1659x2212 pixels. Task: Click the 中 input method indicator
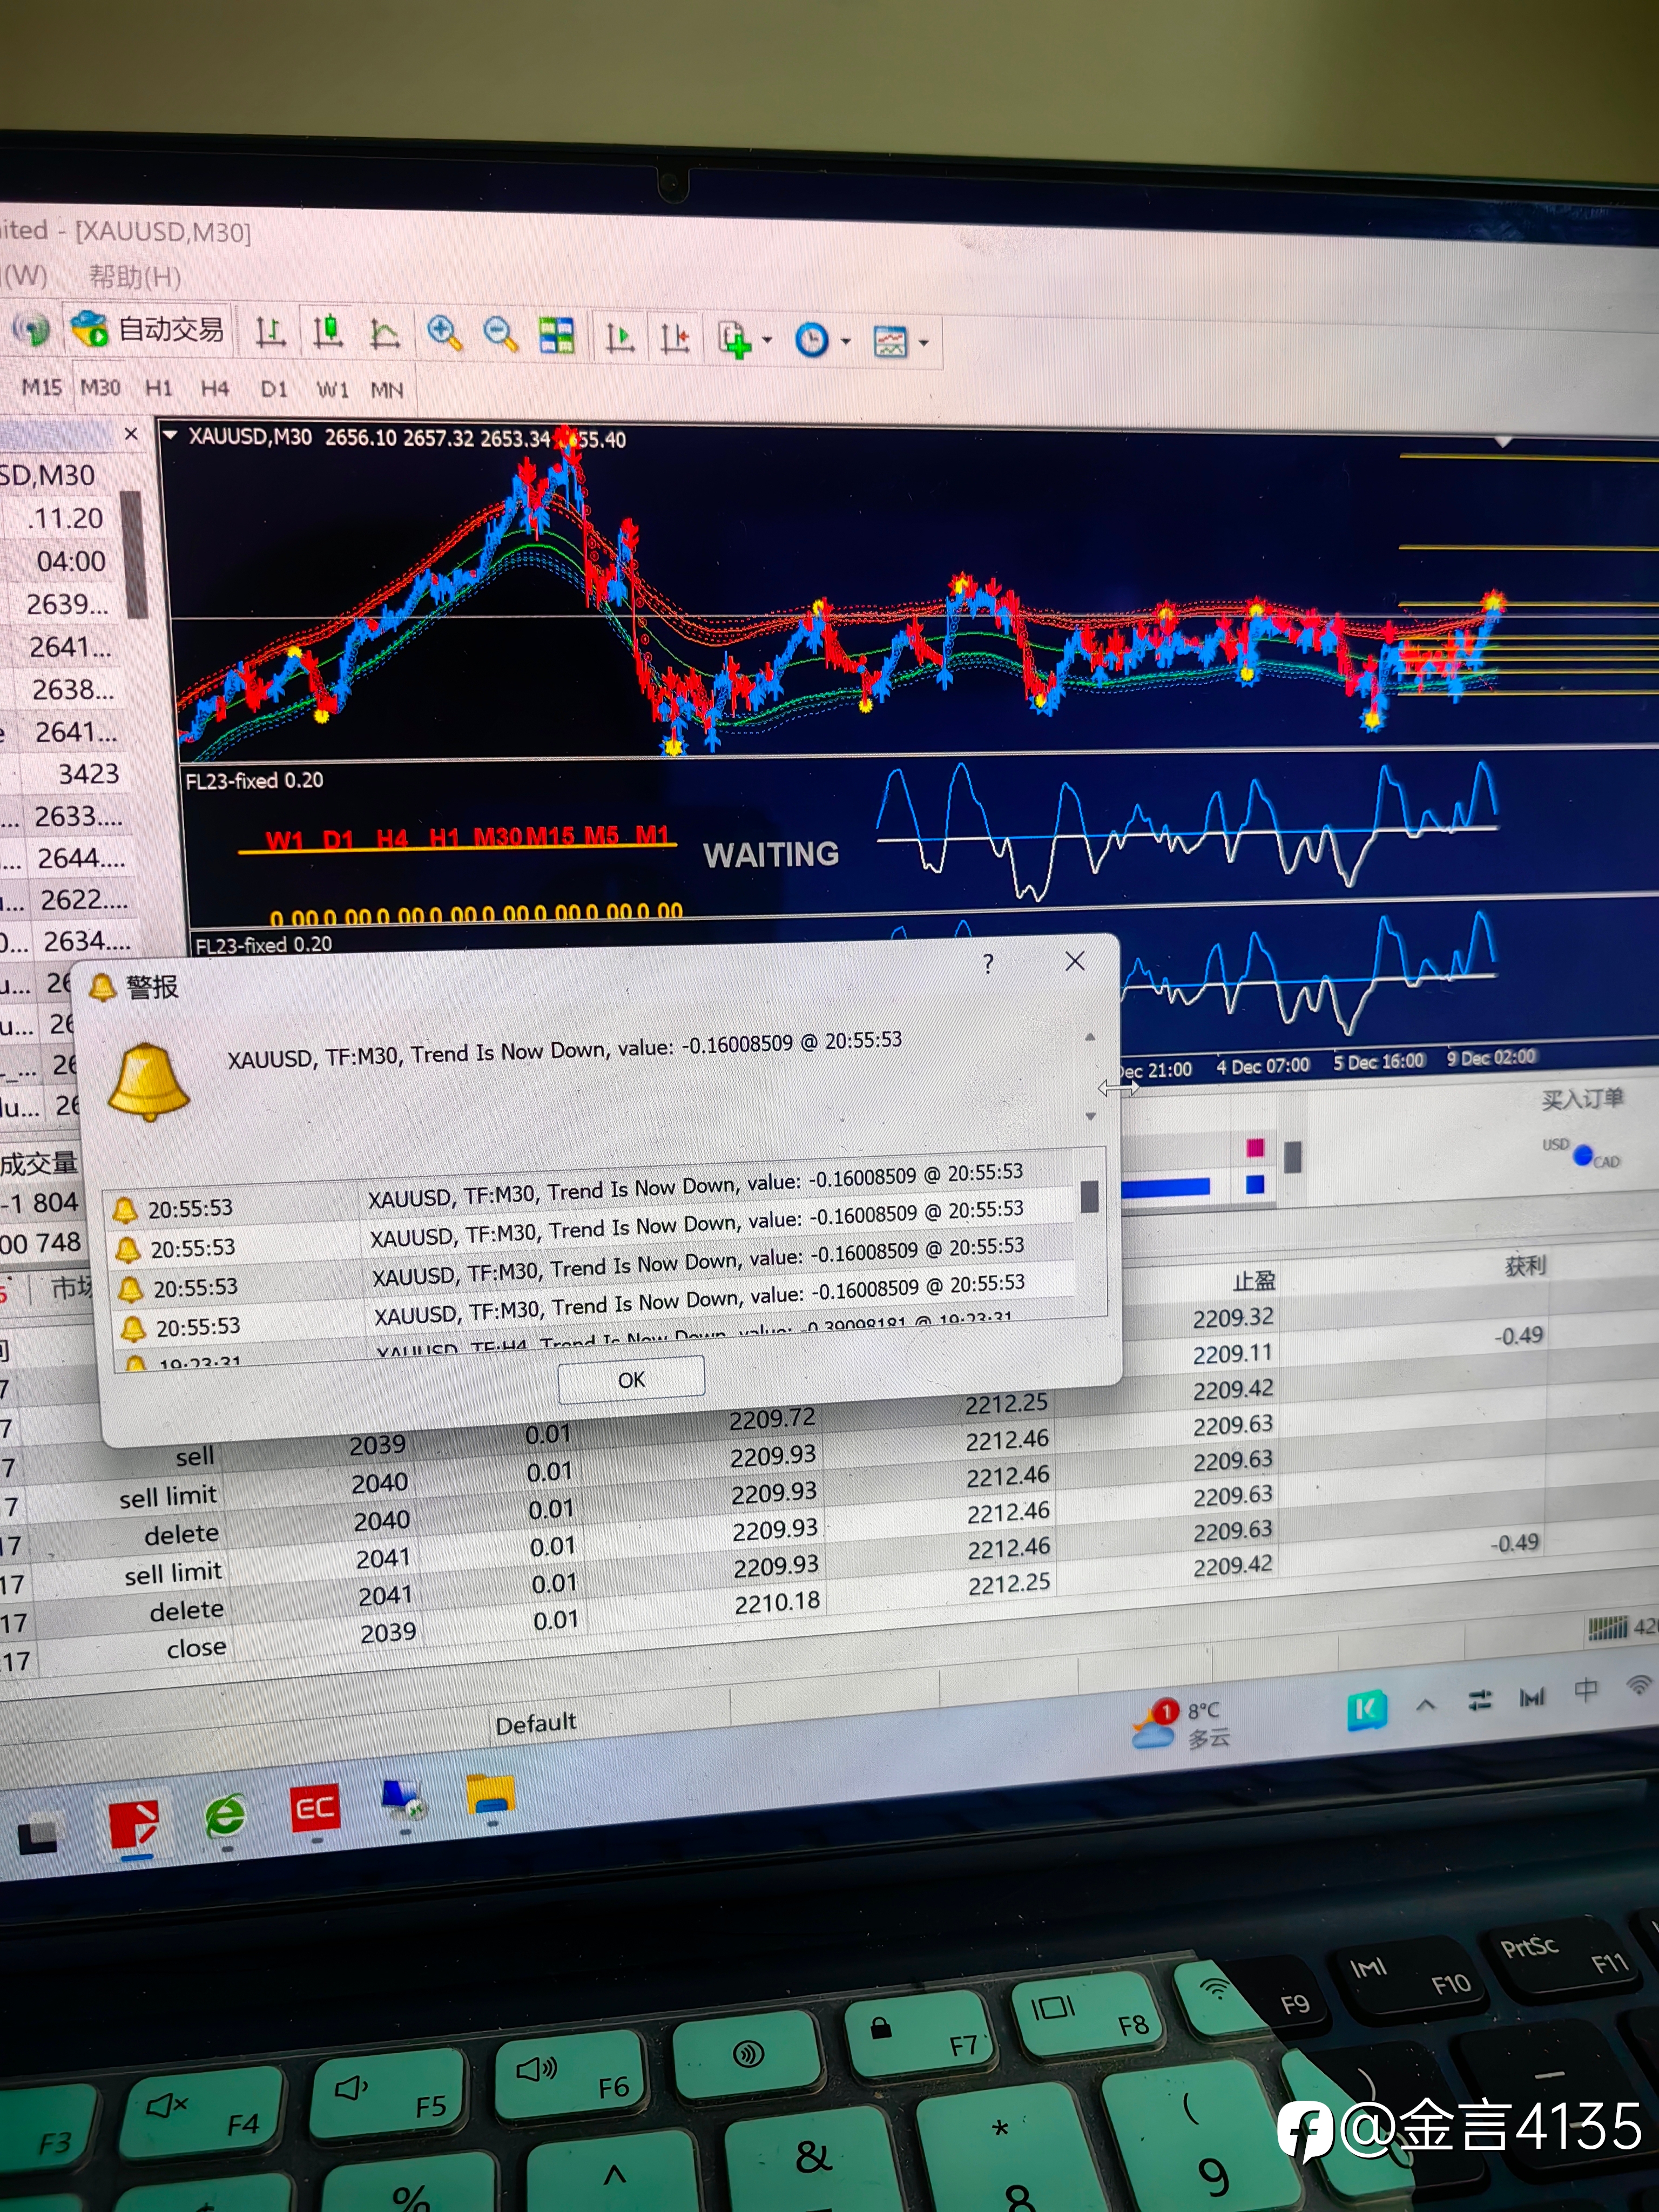pyautogui.click(x=1586, y=1690)
